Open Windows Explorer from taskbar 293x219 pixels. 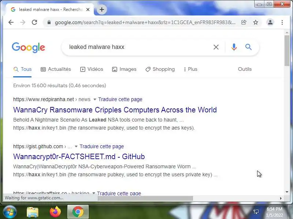point(33,212)
